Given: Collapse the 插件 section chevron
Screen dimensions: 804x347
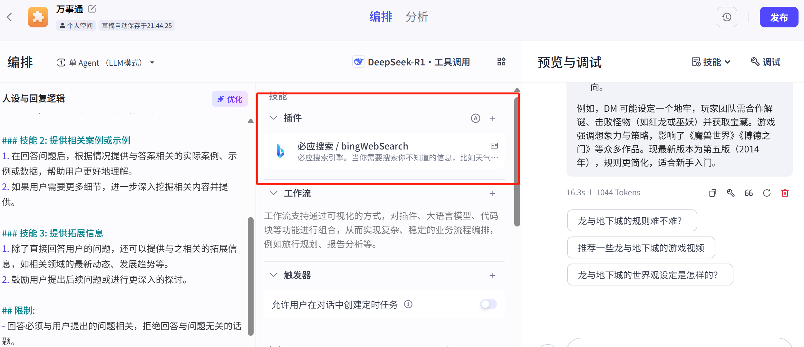Looking at the screenshot, I should (273, 118).
